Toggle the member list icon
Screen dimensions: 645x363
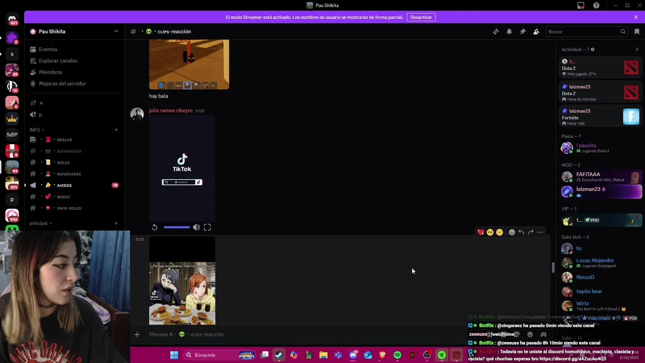point(536,31)
